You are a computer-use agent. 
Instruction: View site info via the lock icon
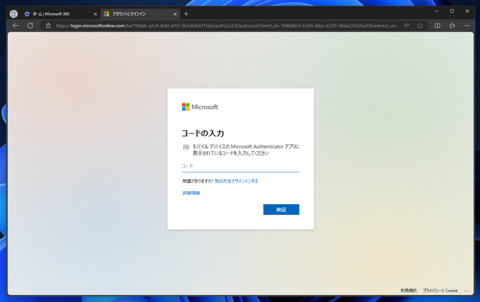tap(48, 26)
